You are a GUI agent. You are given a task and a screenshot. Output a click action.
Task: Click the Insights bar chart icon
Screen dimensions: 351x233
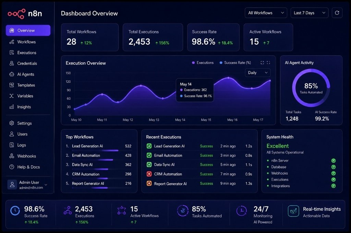12,107
